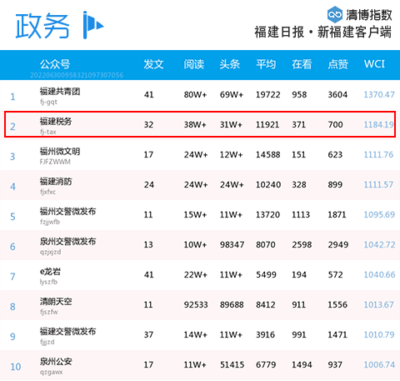Click average value 10240
The image size is (400, 381).
268,185
